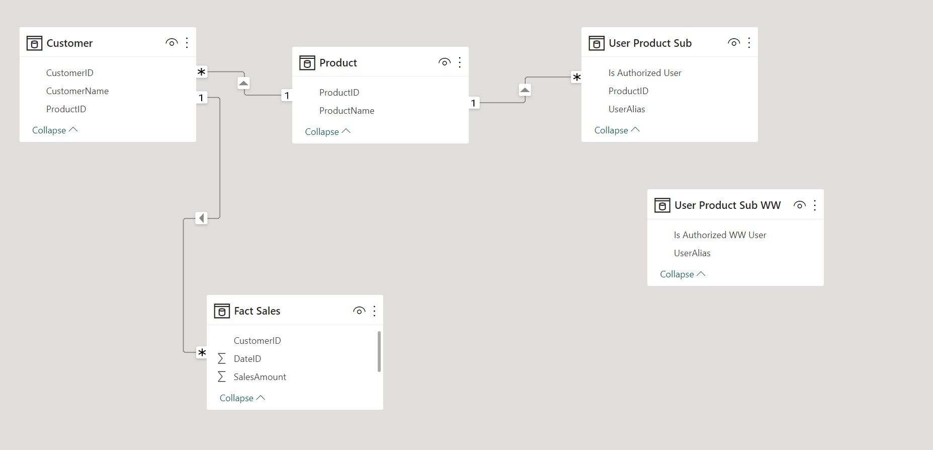
Task: Click the Customer table icon
Action: click(34, 43)
